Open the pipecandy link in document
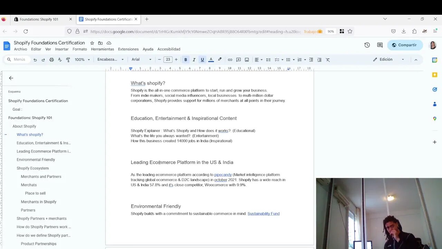 coord(223,175)
